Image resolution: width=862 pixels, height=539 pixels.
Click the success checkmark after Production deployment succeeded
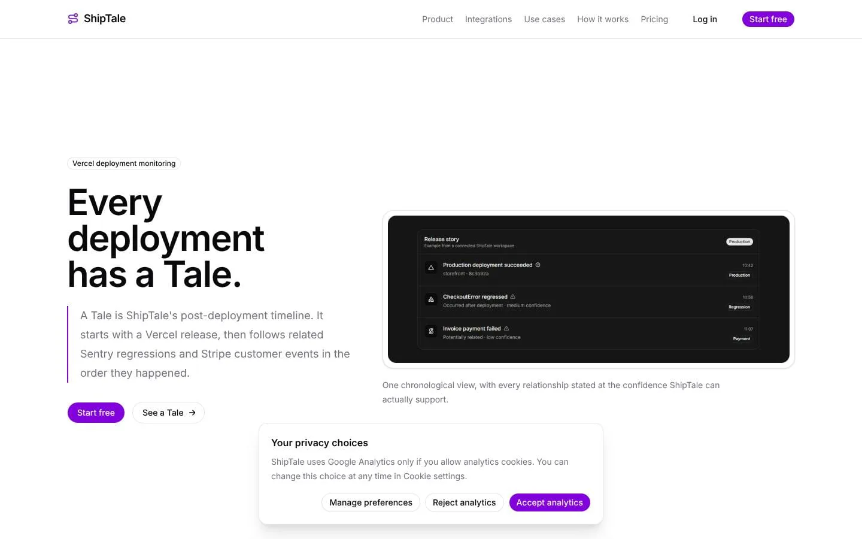(x=538, y=265)
